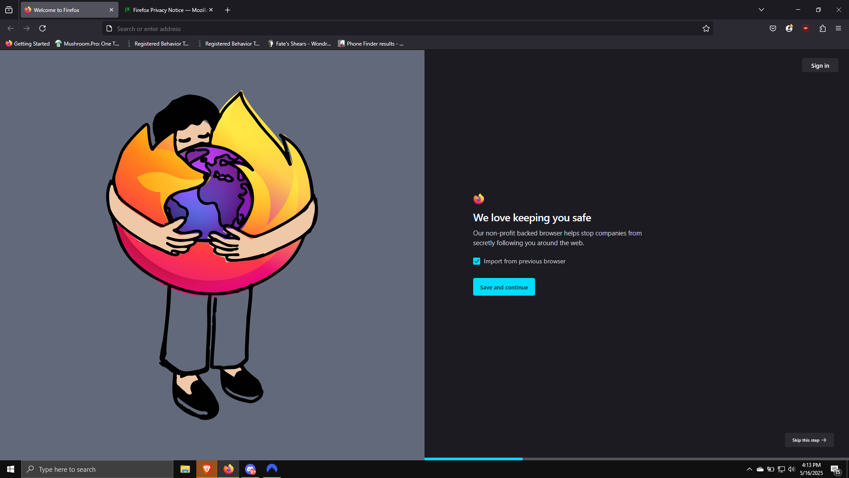Click the Sign in button
Screen dimensions: 849x478
pos(820,66)
